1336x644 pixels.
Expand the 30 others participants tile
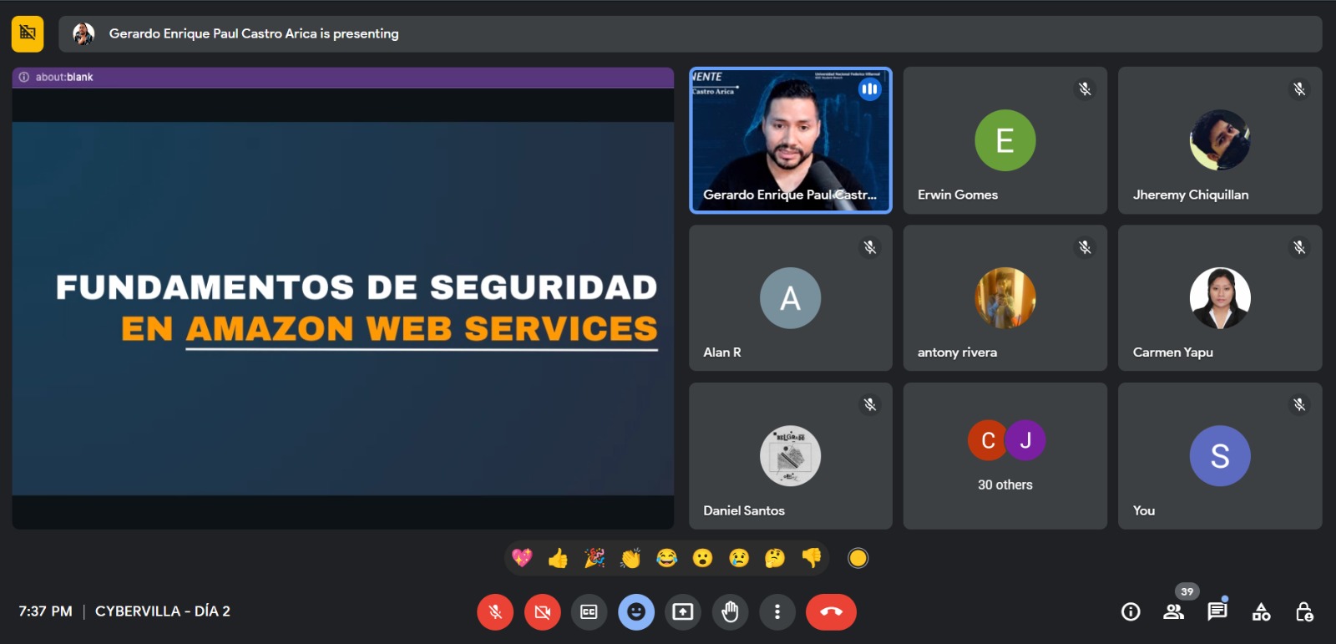(1005, 455)
